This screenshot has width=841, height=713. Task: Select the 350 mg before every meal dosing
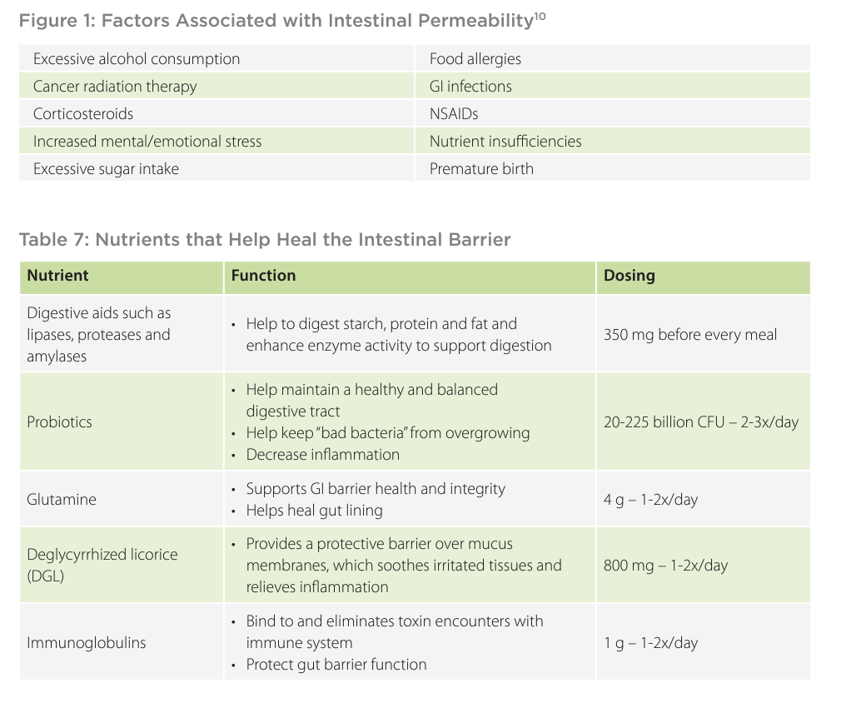click(x=690, y=335)
